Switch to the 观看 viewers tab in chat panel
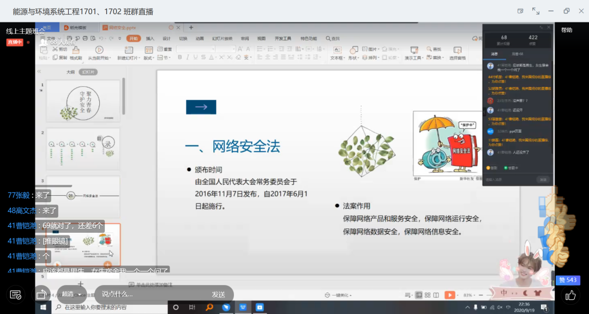Viewport: 589px width, 314px height. 517,54
